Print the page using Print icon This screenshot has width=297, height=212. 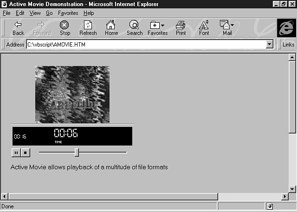181,27
